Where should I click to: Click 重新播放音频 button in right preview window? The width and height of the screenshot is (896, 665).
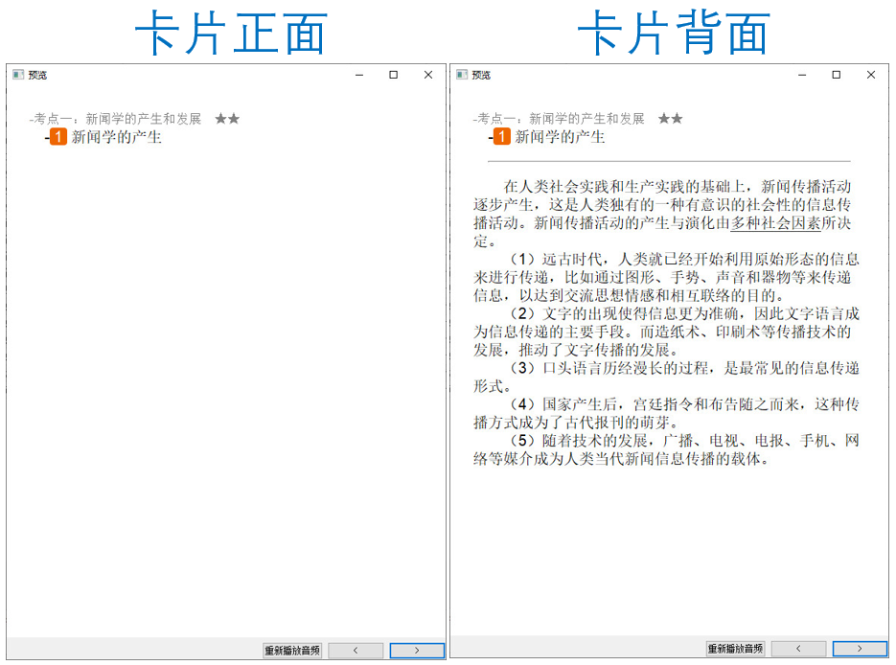point(735,649)
